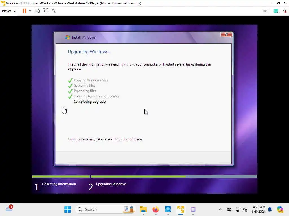The height and width of the screenshot is (216, 289).
Task: Click the Gathering files checkmark
Action: [x=70, y=86]
